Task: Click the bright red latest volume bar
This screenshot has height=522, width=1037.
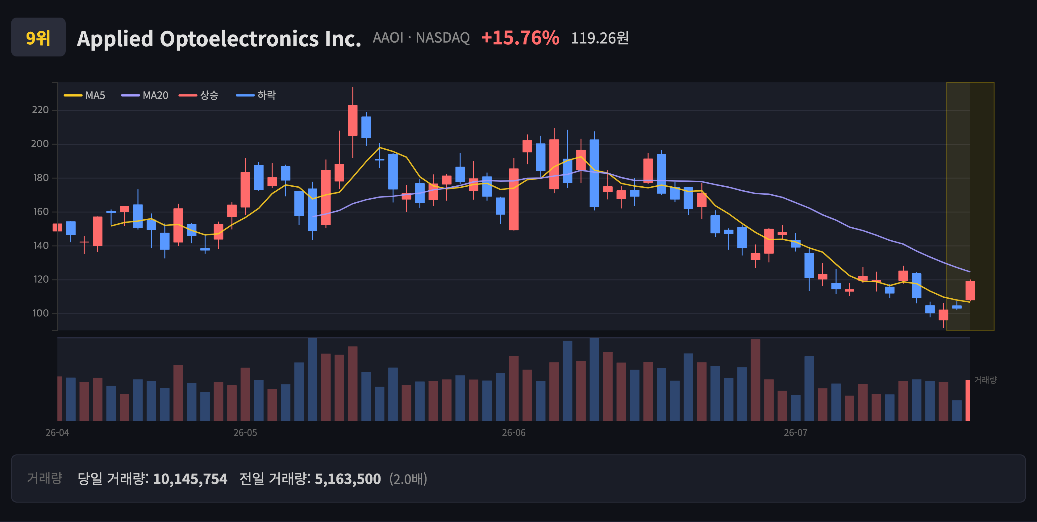Action: pos(968,400)
